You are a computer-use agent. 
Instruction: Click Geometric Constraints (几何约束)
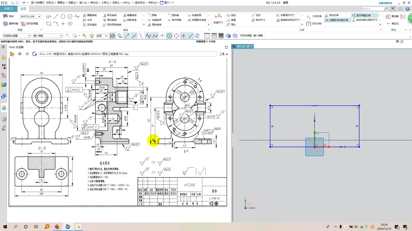click(314, 16)
